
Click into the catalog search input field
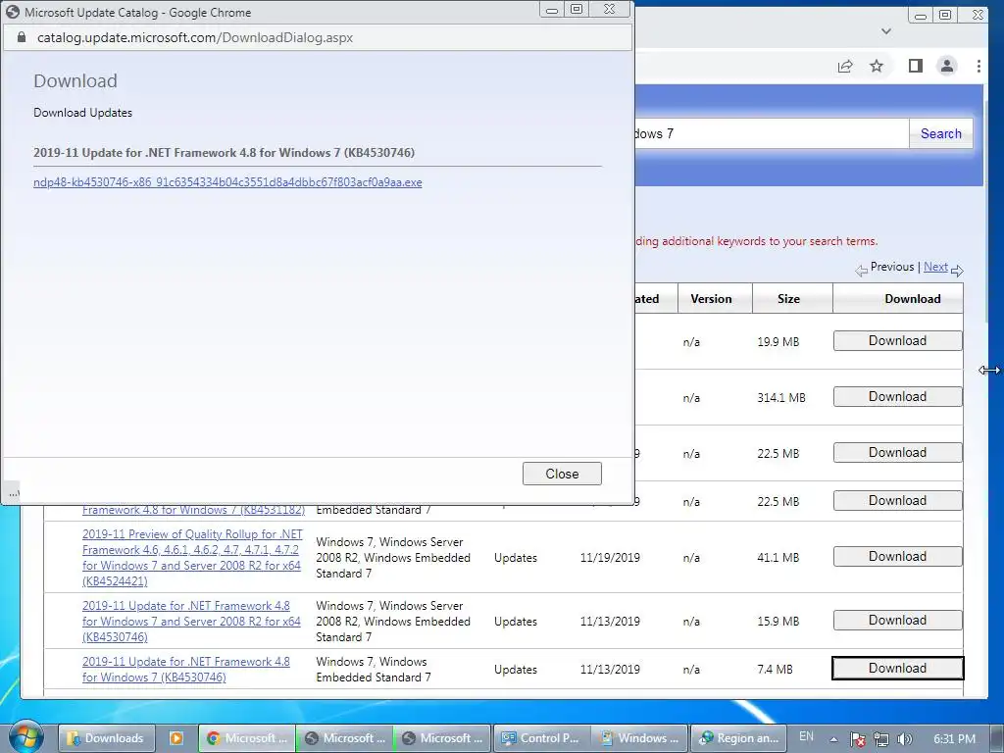pyautogui.click(x=772, y=133)
